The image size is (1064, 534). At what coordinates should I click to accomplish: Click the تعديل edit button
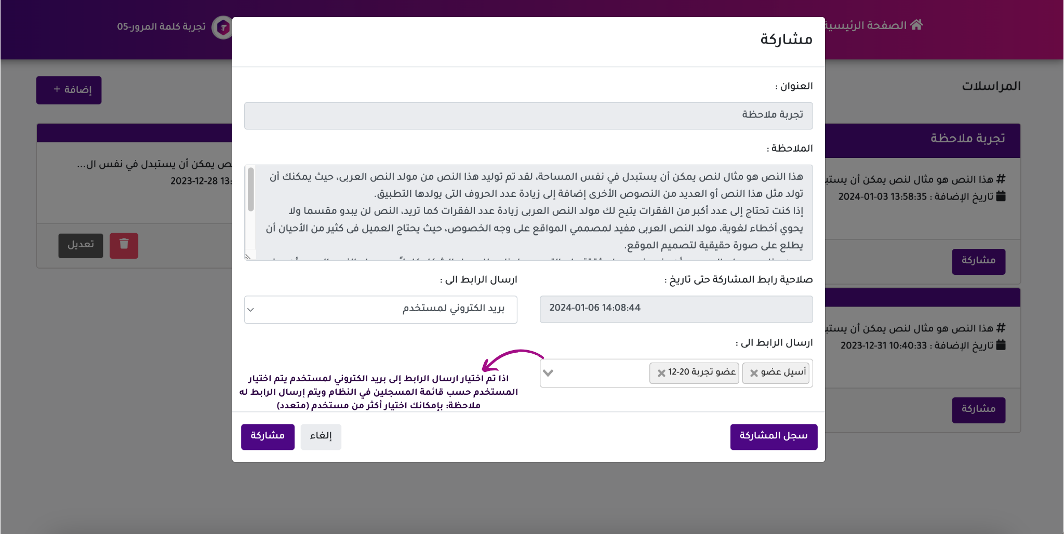pyautogui.click(x=81, y=245)
